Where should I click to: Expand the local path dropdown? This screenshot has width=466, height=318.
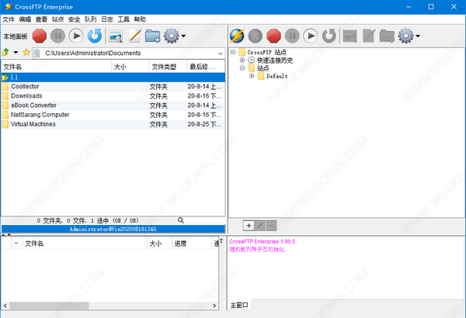point(220,53)
